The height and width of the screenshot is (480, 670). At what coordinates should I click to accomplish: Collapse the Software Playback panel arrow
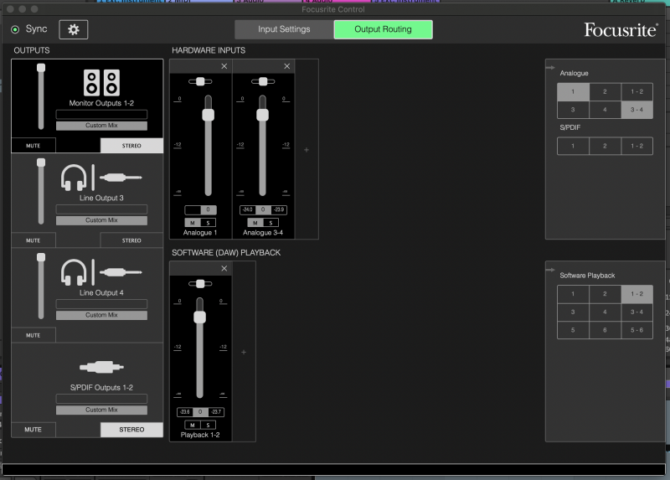550,270
